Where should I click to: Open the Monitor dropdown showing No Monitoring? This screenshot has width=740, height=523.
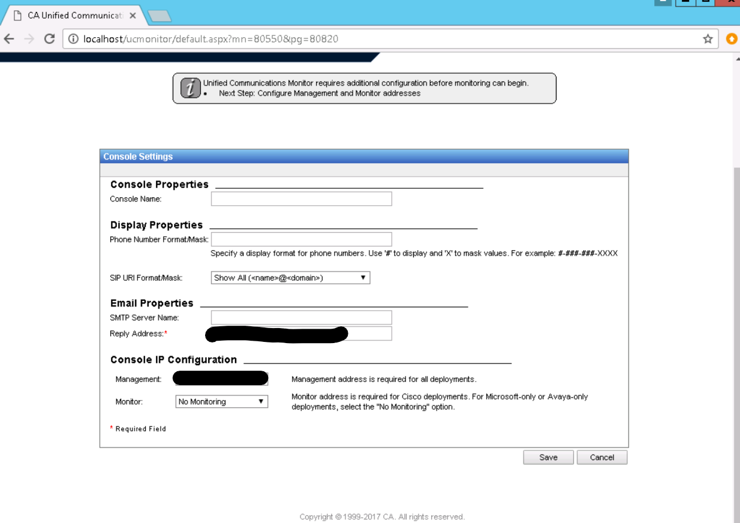(222, 402)
